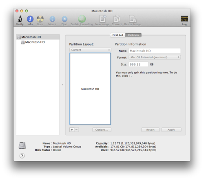Viewport: 204px width, 180px height.
Task: Remove partition with the minus button
Action: [77, 130]
